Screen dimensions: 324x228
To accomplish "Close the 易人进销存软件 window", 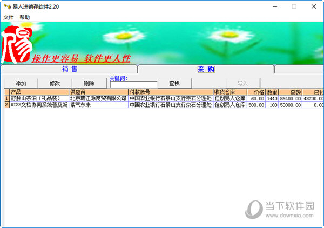I will 314,6.
